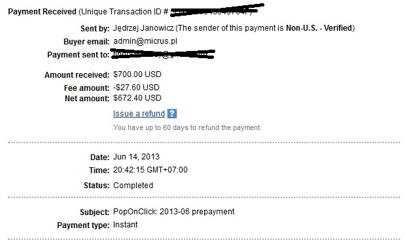Click the Payment type label

[83, 225]
